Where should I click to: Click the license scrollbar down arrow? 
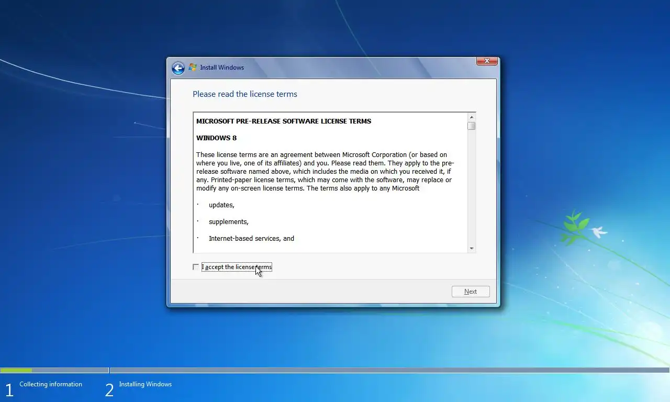click(x=472, y=248)
